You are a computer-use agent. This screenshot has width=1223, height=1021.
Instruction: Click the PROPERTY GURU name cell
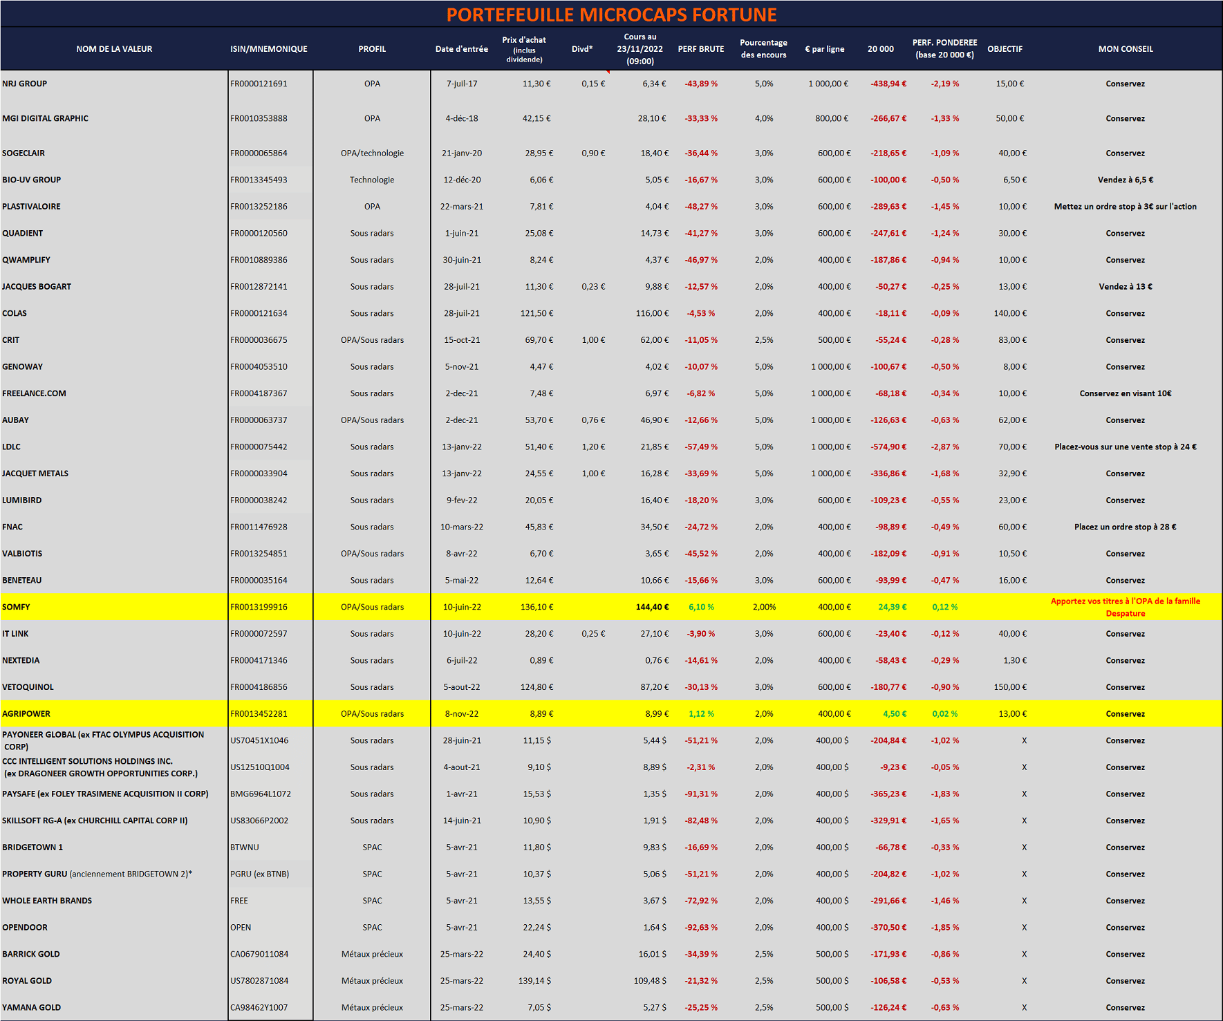pos(97,874)
